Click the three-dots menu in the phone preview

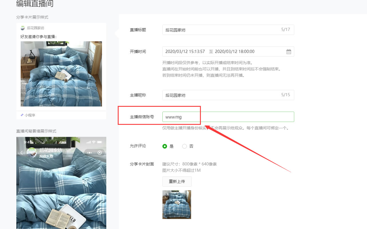pos(90,153)
